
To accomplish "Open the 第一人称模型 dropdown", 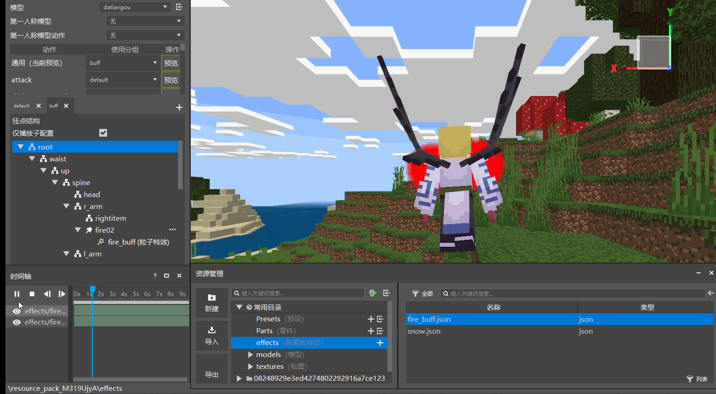I will click(145, 21).
